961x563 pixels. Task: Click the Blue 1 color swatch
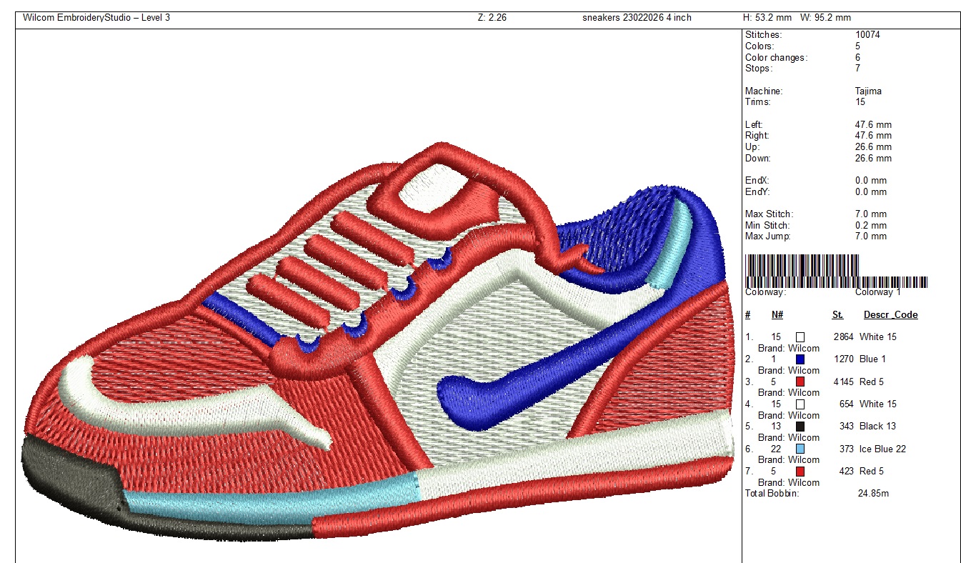(x=800, y=359)
